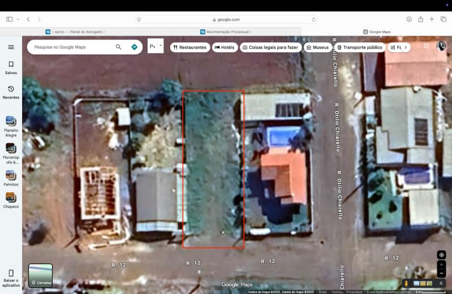Image resolution: width=452 pixels, height=294 pixels.
Task: Open the Recentes history panel
Action: pyautogui.click(x=11, y=93)
